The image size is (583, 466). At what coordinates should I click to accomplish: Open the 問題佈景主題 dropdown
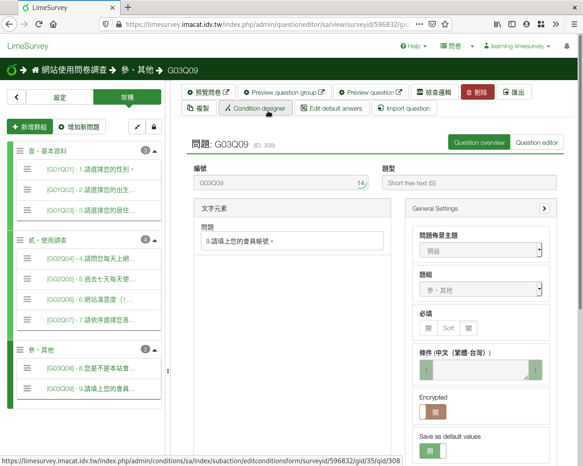[481, 250]
